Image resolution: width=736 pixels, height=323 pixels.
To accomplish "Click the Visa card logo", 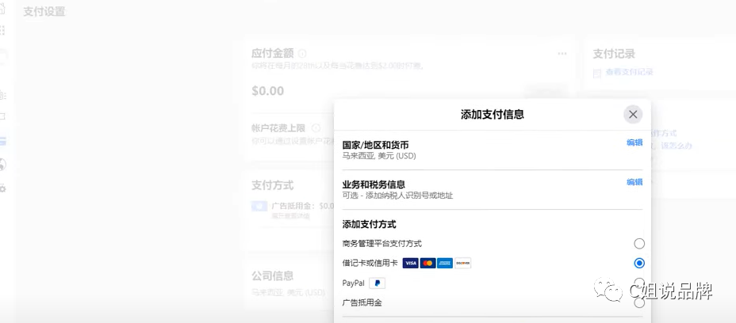I will click(x=410, y=263).
